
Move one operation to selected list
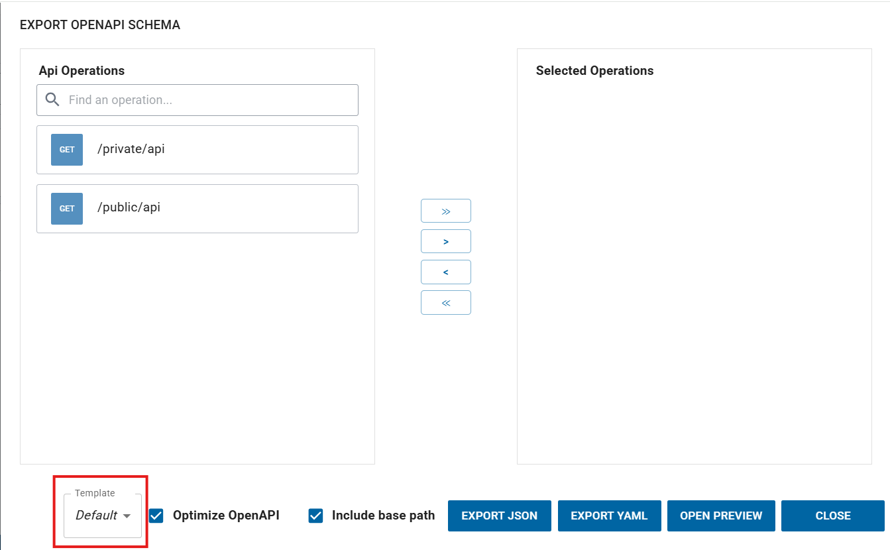pos(446,241)
